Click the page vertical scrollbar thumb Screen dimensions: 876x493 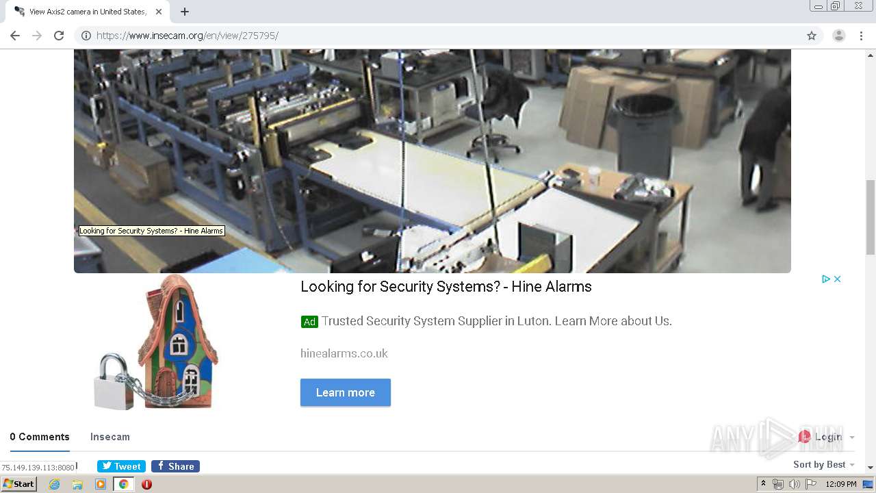click(x=871, y=216)
